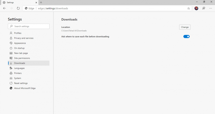Reload the page with refresh icon
The height and width of the screenshot is (114, 215).
(x=18, y=8)
